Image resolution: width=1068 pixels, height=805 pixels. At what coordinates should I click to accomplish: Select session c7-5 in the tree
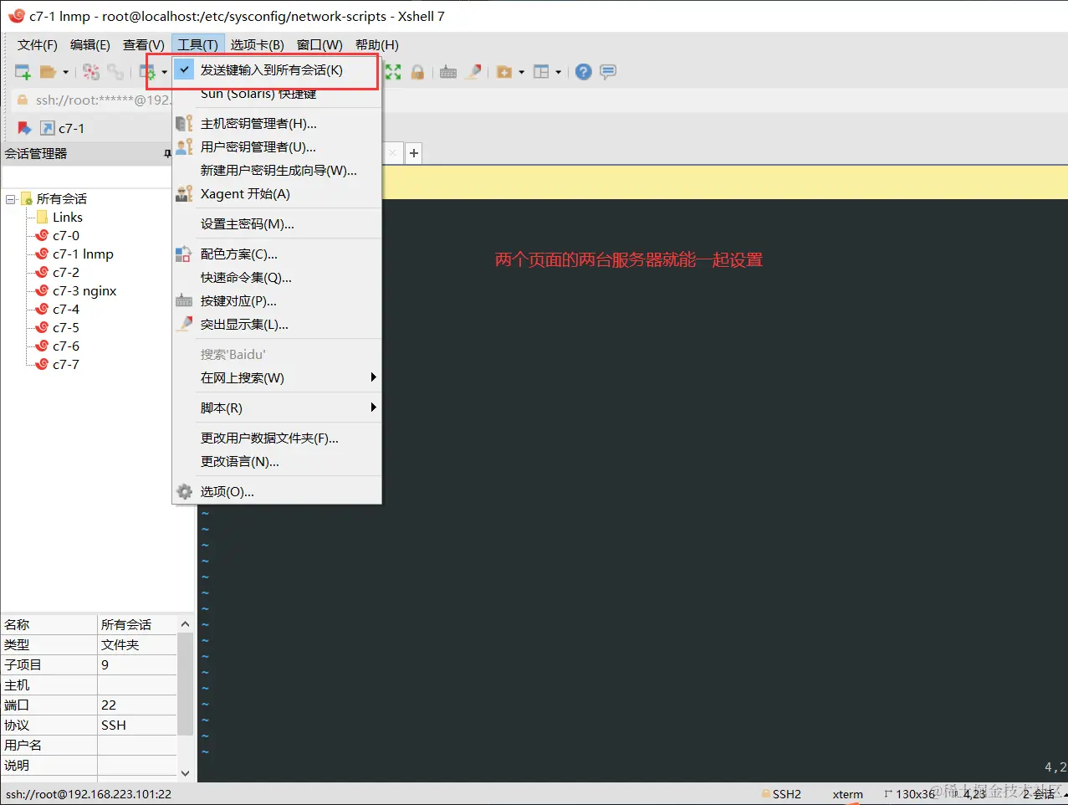tap(66, 328)
